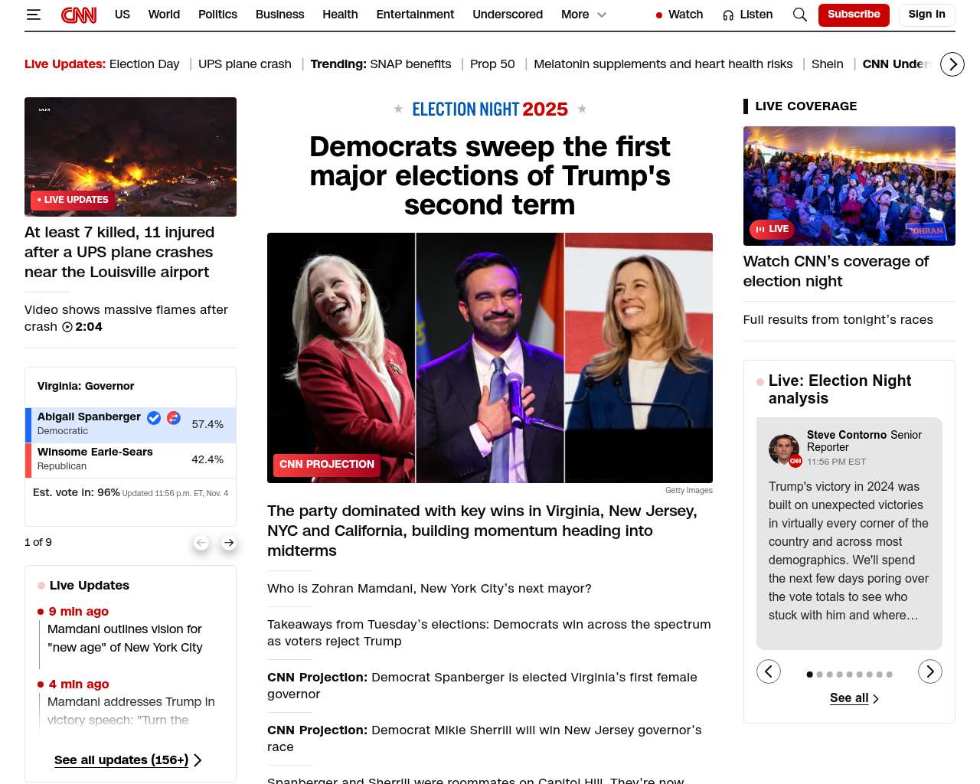Click the winner checkmark beside Abigail Spanberger
Viewport: 980px width, 784px height.
pyautogui.click(x=154, y=417)
